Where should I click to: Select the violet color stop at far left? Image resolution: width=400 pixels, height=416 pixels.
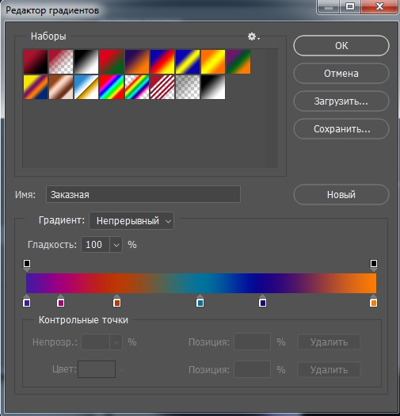click(26, 301)
